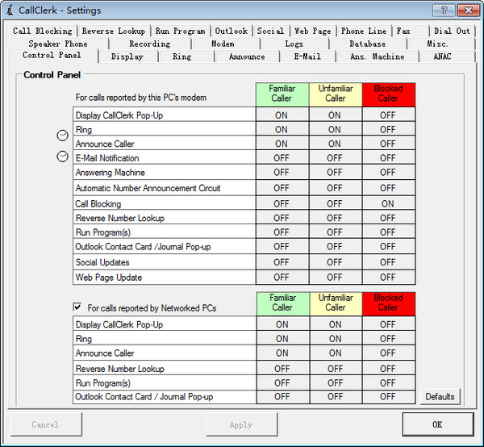Open the Web Page tab
Viewport: 484px width, 447px height.
coord(313,31)
